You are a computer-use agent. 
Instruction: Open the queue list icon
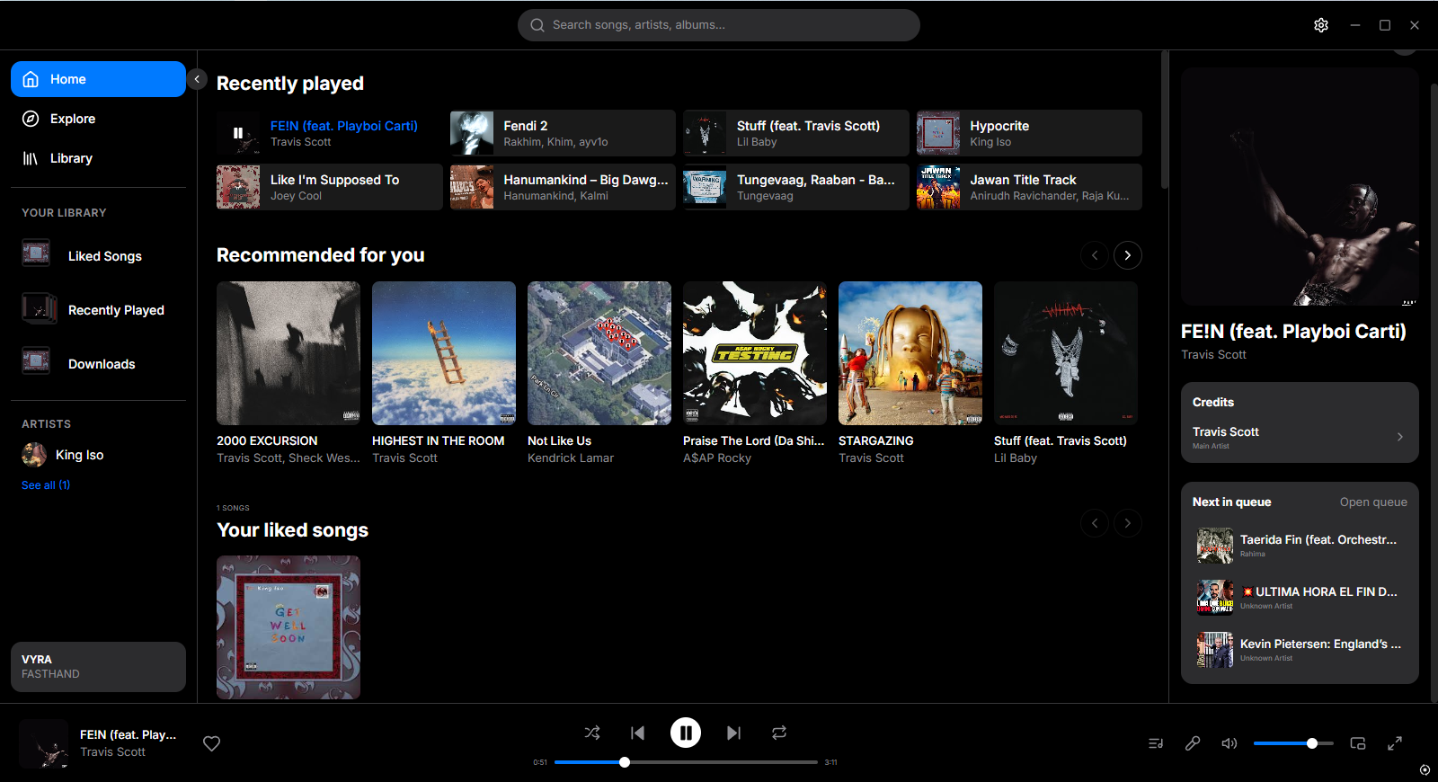[x=1156, y=743]
